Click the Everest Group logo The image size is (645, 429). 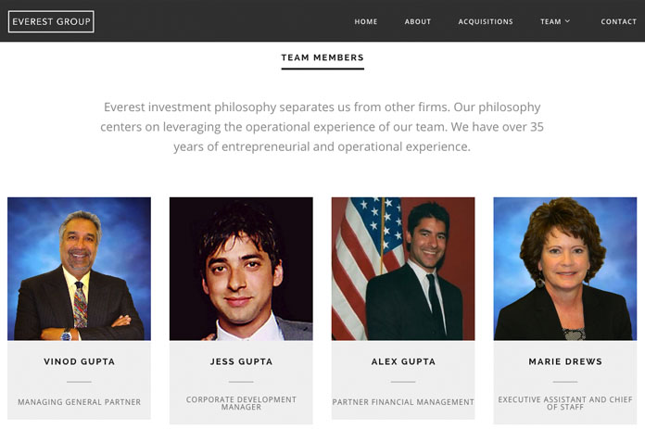coord(51,21)
